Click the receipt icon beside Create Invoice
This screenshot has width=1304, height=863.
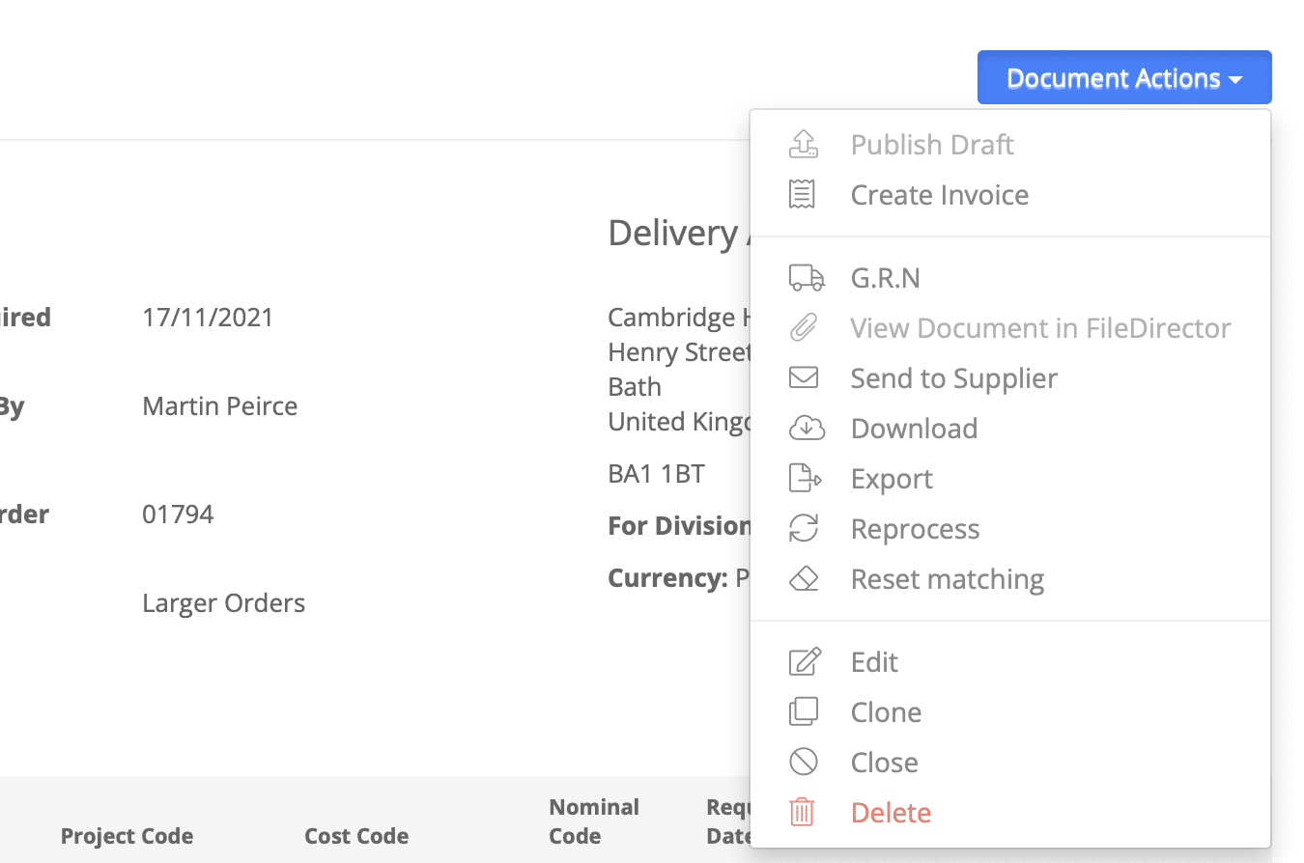pos(803,194)
